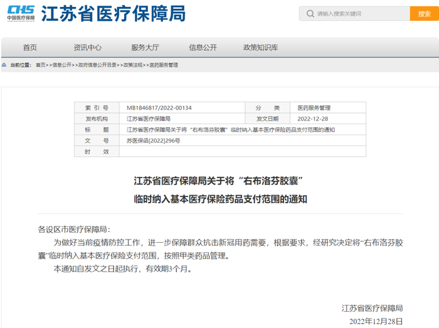Image resolution: width=439 pixels, height=328 pixels.
Task: Click paragraph starting 为做好当前疫情防控工作
Action: [x=221, y=249]
